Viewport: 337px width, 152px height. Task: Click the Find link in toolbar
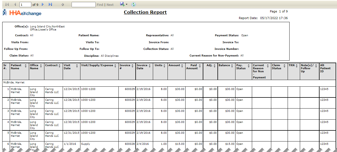coord(100,5)
